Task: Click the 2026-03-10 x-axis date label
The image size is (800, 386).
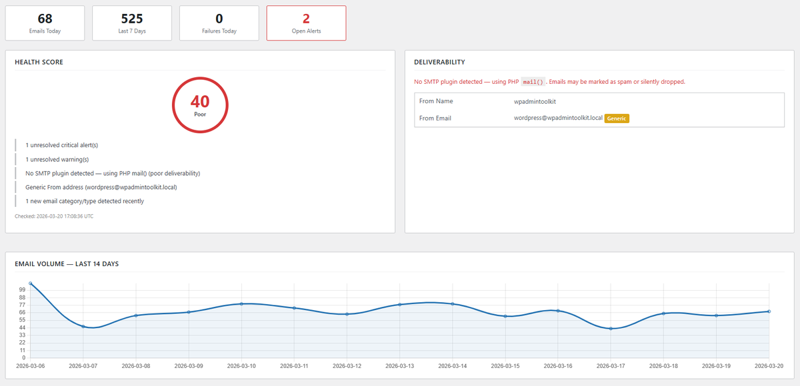Action: [241, 365]
